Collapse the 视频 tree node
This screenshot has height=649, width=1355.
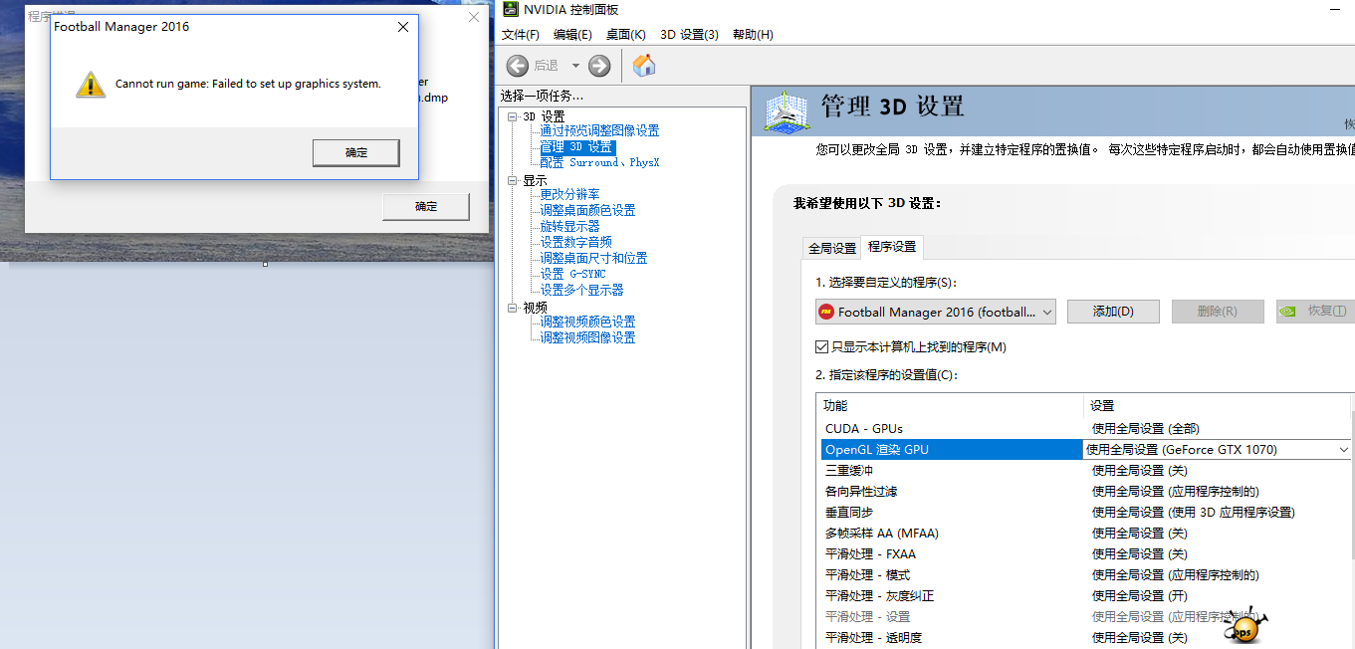pyautogui.click(x=513, y=309)
